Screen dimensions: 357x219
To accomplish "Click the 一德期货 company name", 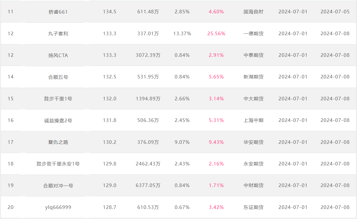I will [253, 33].
